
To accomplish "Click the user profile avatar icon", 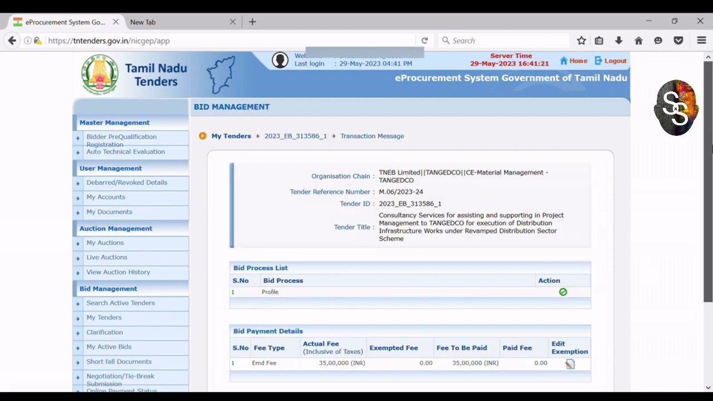I will tap(280, 60).
